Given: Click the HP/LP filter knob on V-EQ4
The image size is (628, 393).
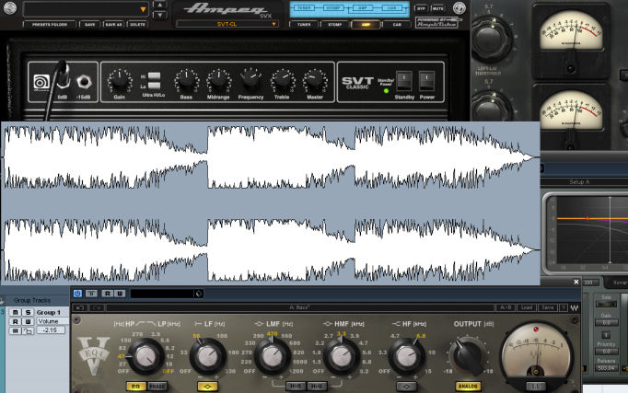Looking at the screenshot, I should click(x=145, y=356).
